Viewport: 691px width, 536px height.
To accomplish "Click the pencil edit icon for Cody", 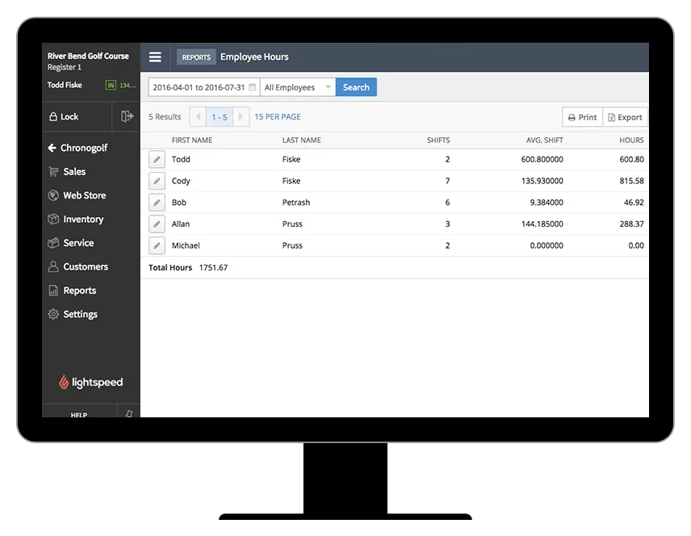I will [157, 181].
